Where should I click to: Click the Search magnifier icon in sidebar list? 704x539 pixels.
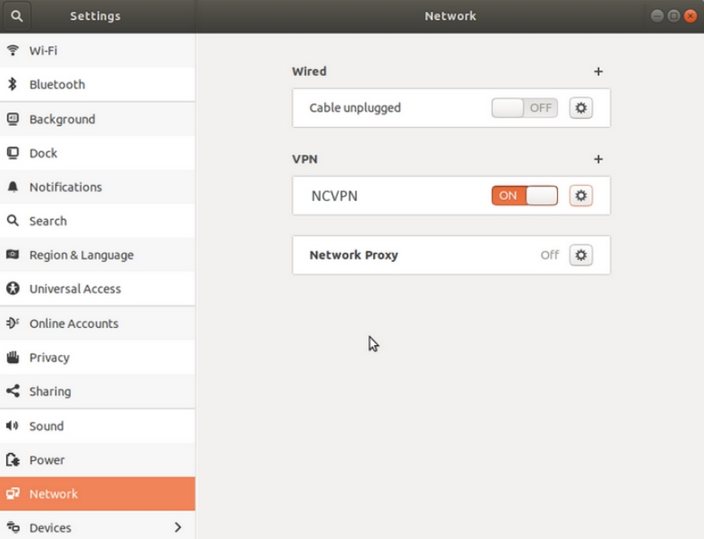click(13, 220)
